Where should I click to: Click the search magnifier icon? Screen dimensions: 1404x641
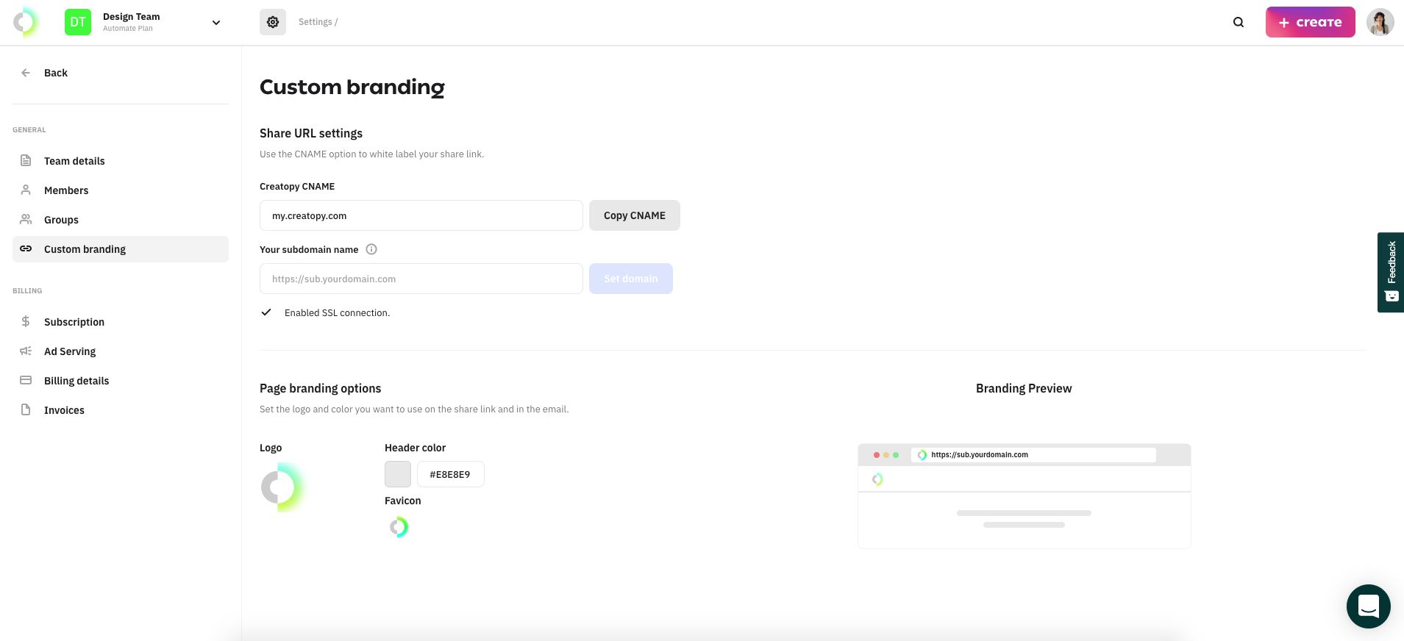1239,22
